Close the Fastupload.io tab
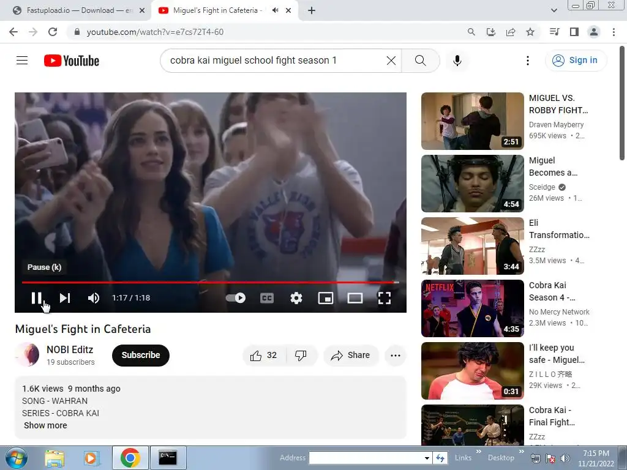627x470 pixels. pyautogui.click(x=141, y=11)
